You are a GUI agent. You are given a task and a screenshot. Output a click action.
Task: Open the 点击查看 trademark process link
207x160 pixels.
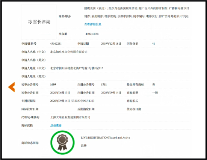pos(56,125)
